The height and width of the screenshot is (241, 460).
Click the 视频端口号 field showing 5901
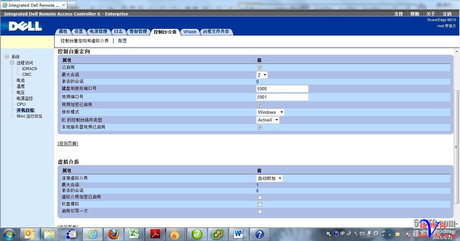[x=282, y=97]
